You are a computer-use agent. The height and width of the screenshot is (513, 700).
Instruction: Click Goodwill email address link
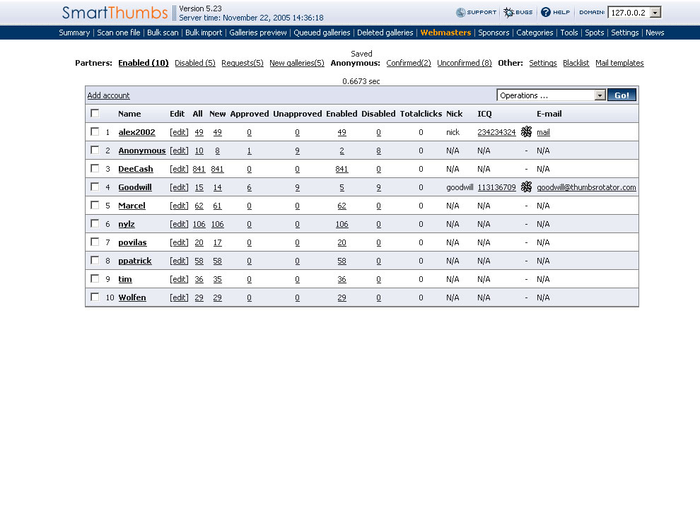(x=586, y=187)
